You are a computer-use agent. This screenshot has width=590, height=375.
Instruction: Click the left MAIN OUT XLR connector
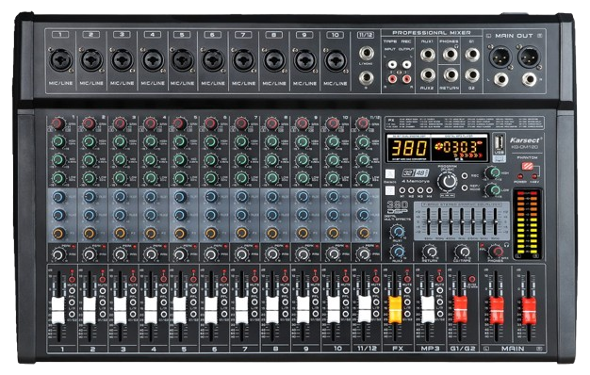coord(500,57)
